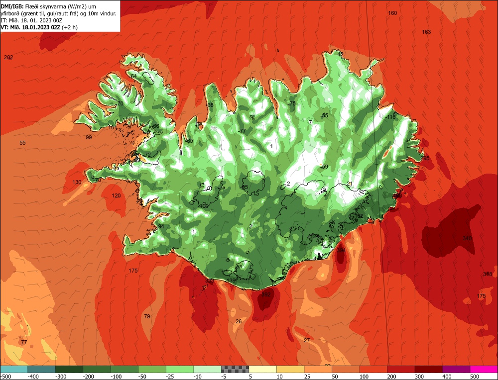Viewport: 498px width, 380px height.
Task: Pick the orange 50 to 100 legend swatch
Action: (346, 369)
